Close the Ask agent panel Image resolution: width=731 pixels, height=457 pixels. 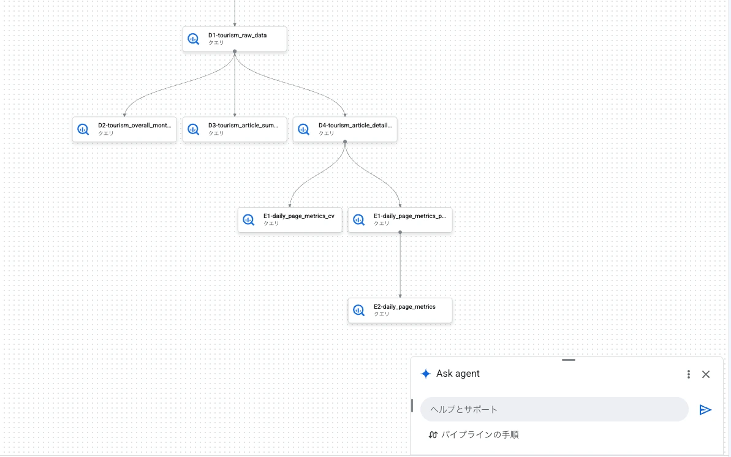[x=706, y=374]
